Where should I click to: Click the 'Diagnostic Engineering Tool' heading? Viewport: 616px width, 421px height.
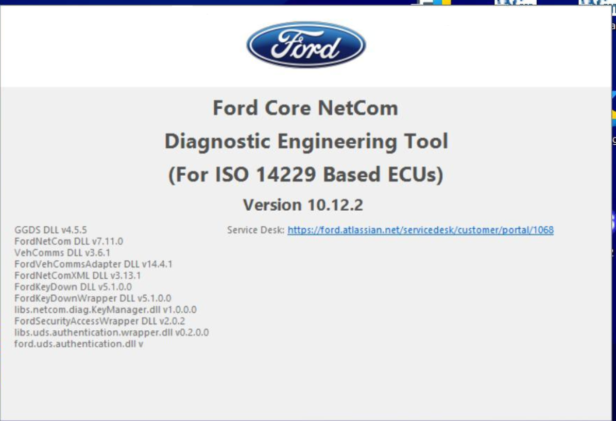(x=306, y=142)
